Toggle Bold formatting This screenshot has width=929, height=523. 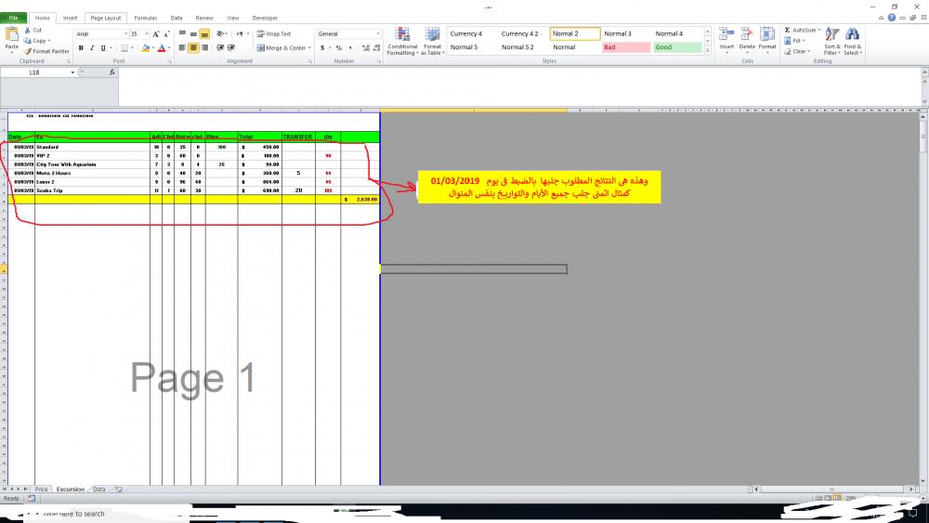pyautogui.click(x=81, y=47)
